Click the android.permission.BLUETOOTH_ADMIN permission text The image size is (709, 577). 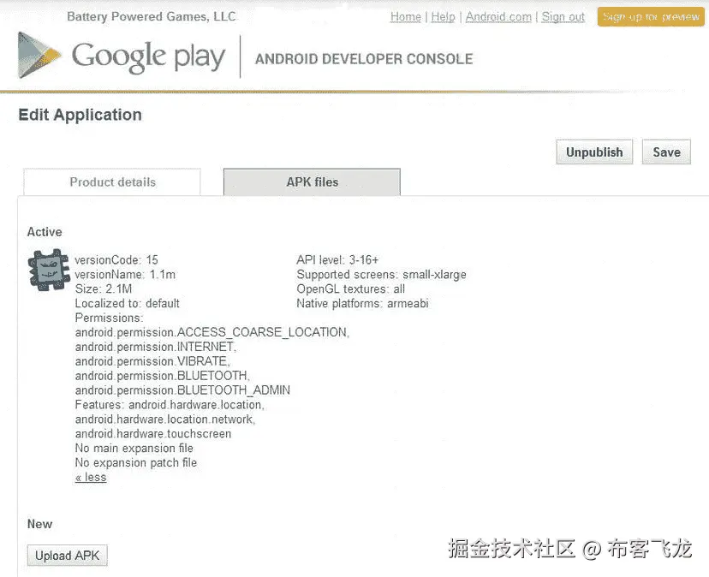pyautogui.click(x=183, y=390)
